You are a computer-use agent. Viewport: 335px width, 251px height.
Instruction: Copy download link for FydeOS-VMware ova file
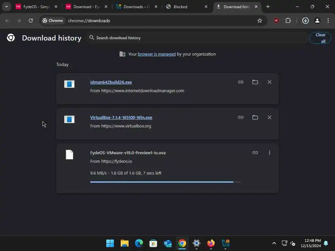point(255,153)
